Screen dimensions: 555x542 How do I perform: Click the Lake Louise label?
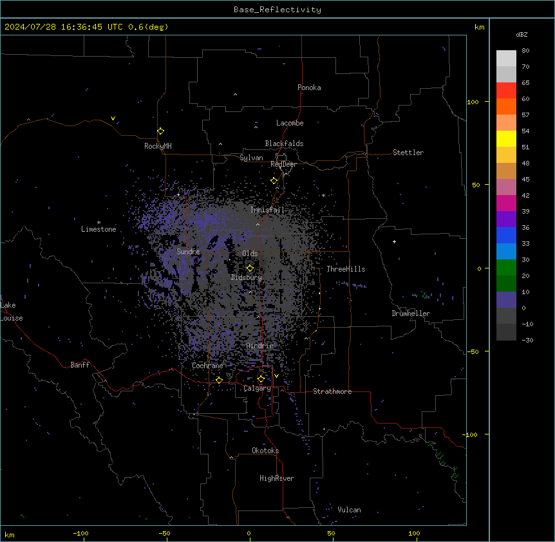12,312
